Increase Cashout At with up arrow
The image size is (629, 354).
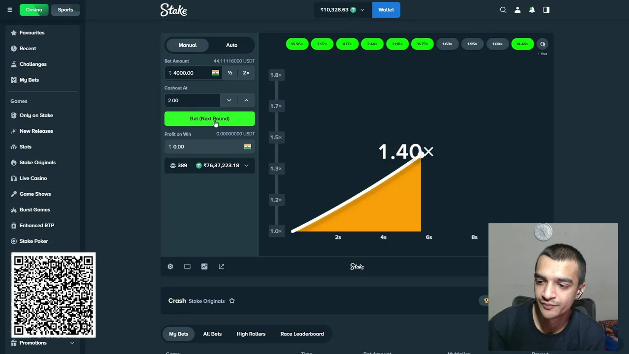pos(246,100)
